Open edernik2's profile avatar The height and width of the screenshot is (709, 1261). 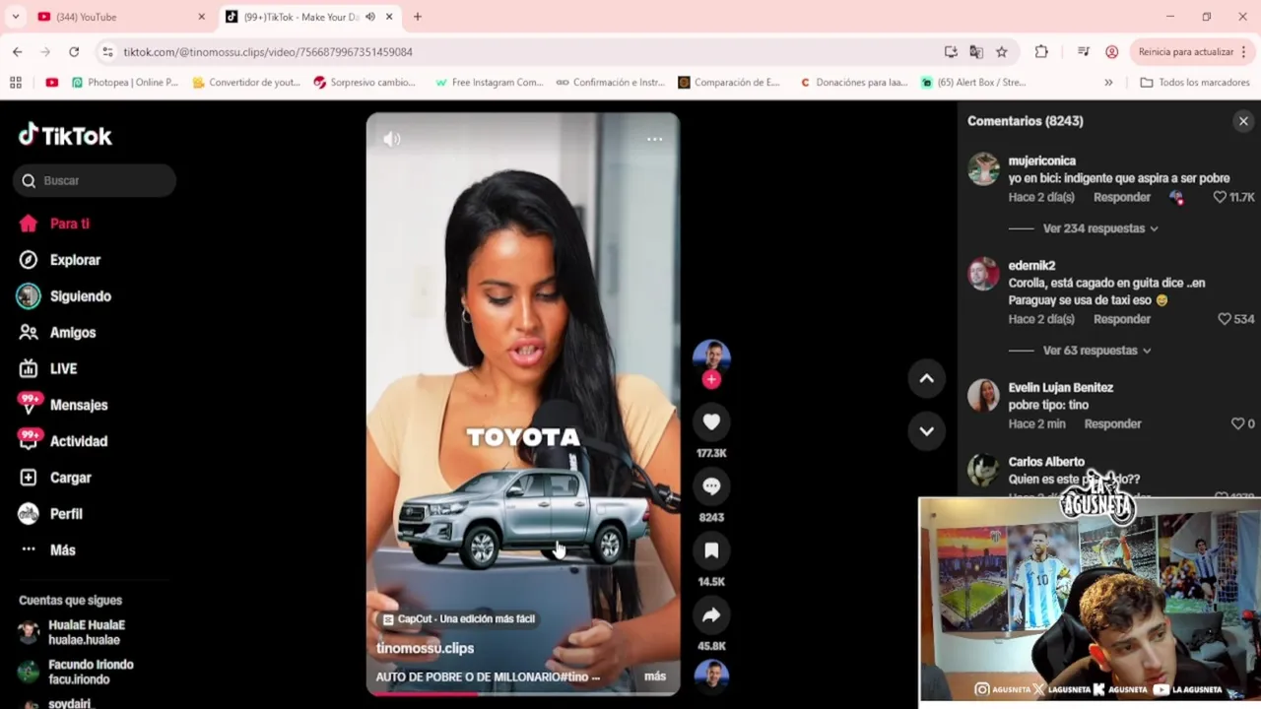coord(983,274)
